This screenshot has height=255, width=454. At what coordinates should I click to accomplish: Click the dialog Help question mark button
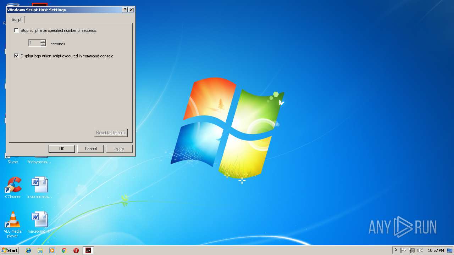[125, 10]
